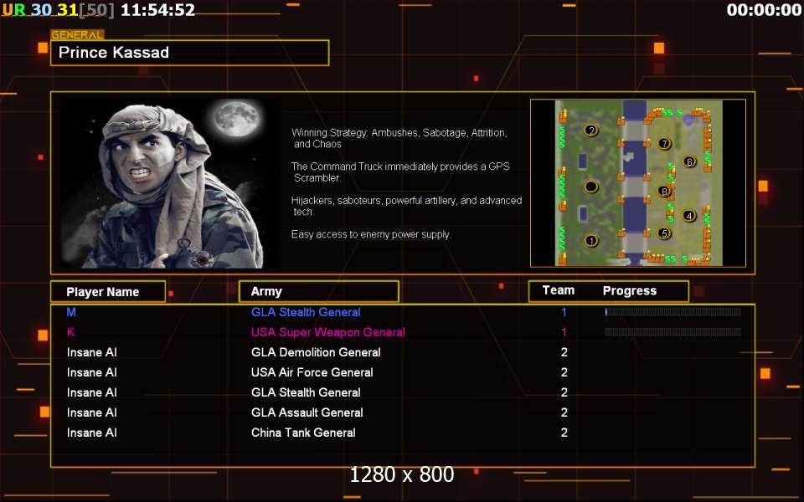Click Insane AI name beside GLA Demolition General
The image size is (804, 502).
92,352
